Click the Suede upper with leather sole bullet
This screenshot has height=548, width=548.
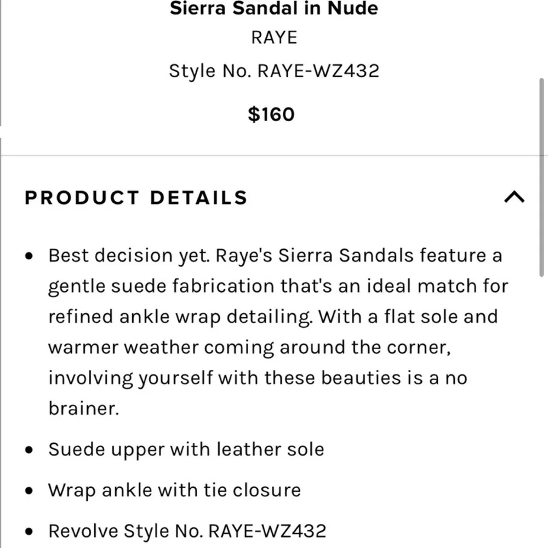click(186, 449)
